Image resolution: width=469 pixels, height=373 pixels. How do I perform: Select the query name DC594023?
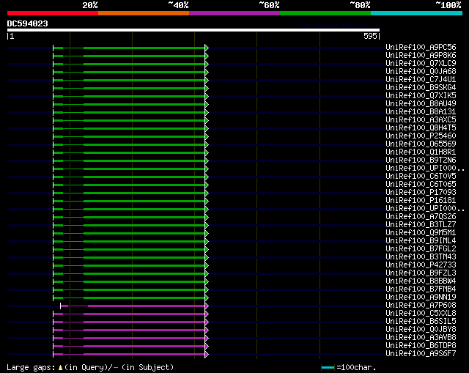coord(28,23)
